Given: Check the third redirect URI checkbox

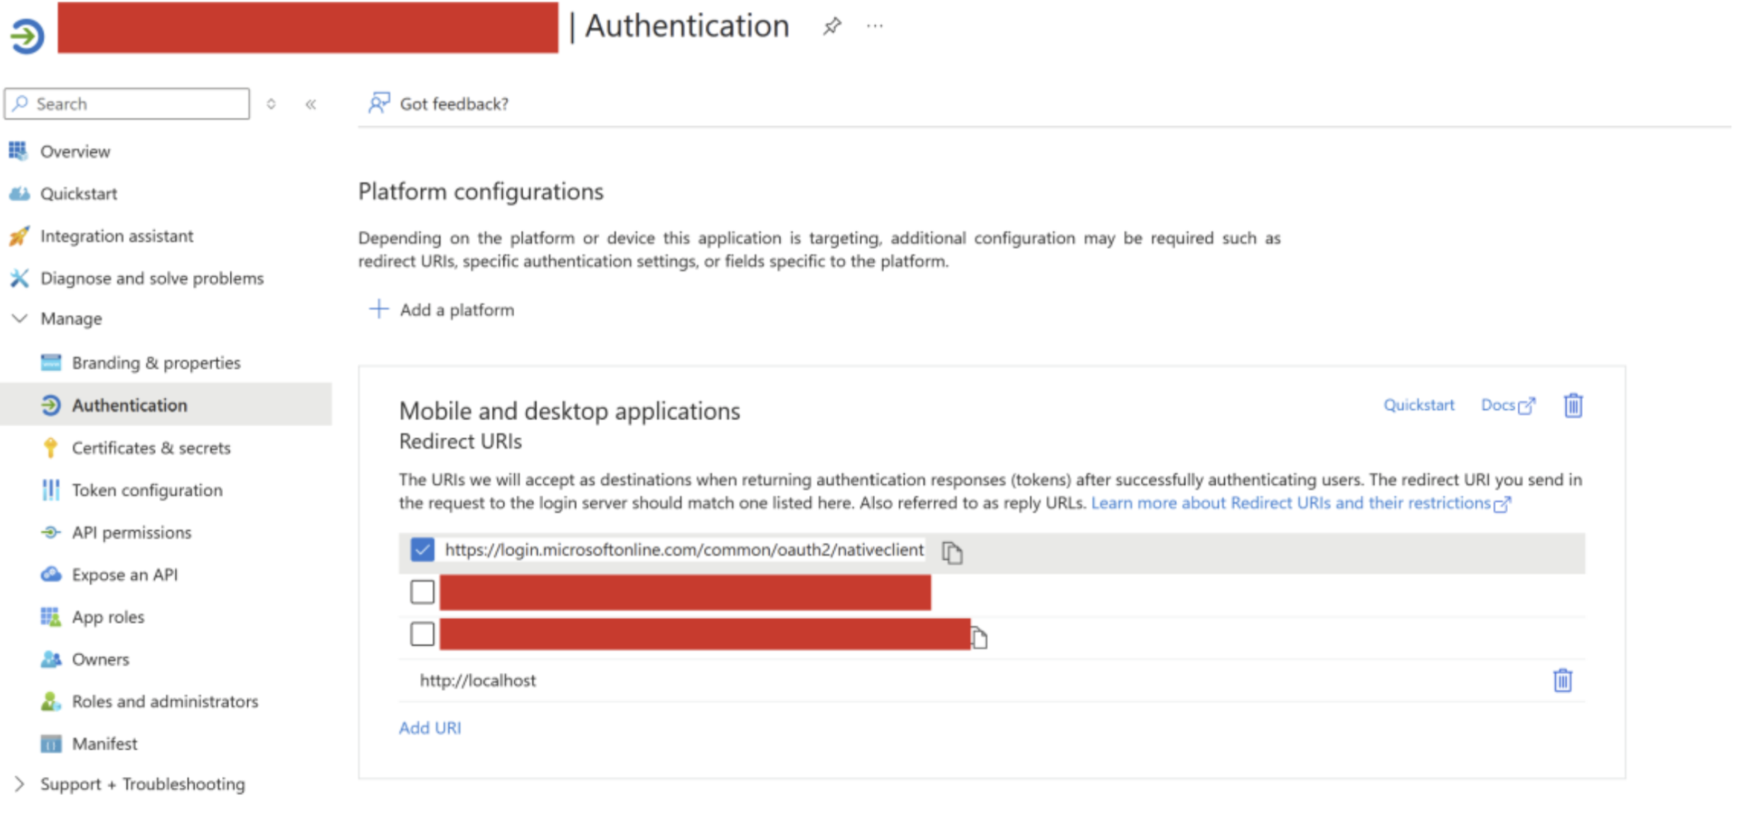Looking at the screenshot, I should tap(422, 634).
